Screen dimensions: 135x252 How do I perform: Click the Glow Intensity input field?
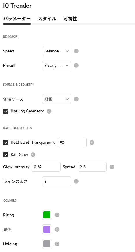point(46,167)
